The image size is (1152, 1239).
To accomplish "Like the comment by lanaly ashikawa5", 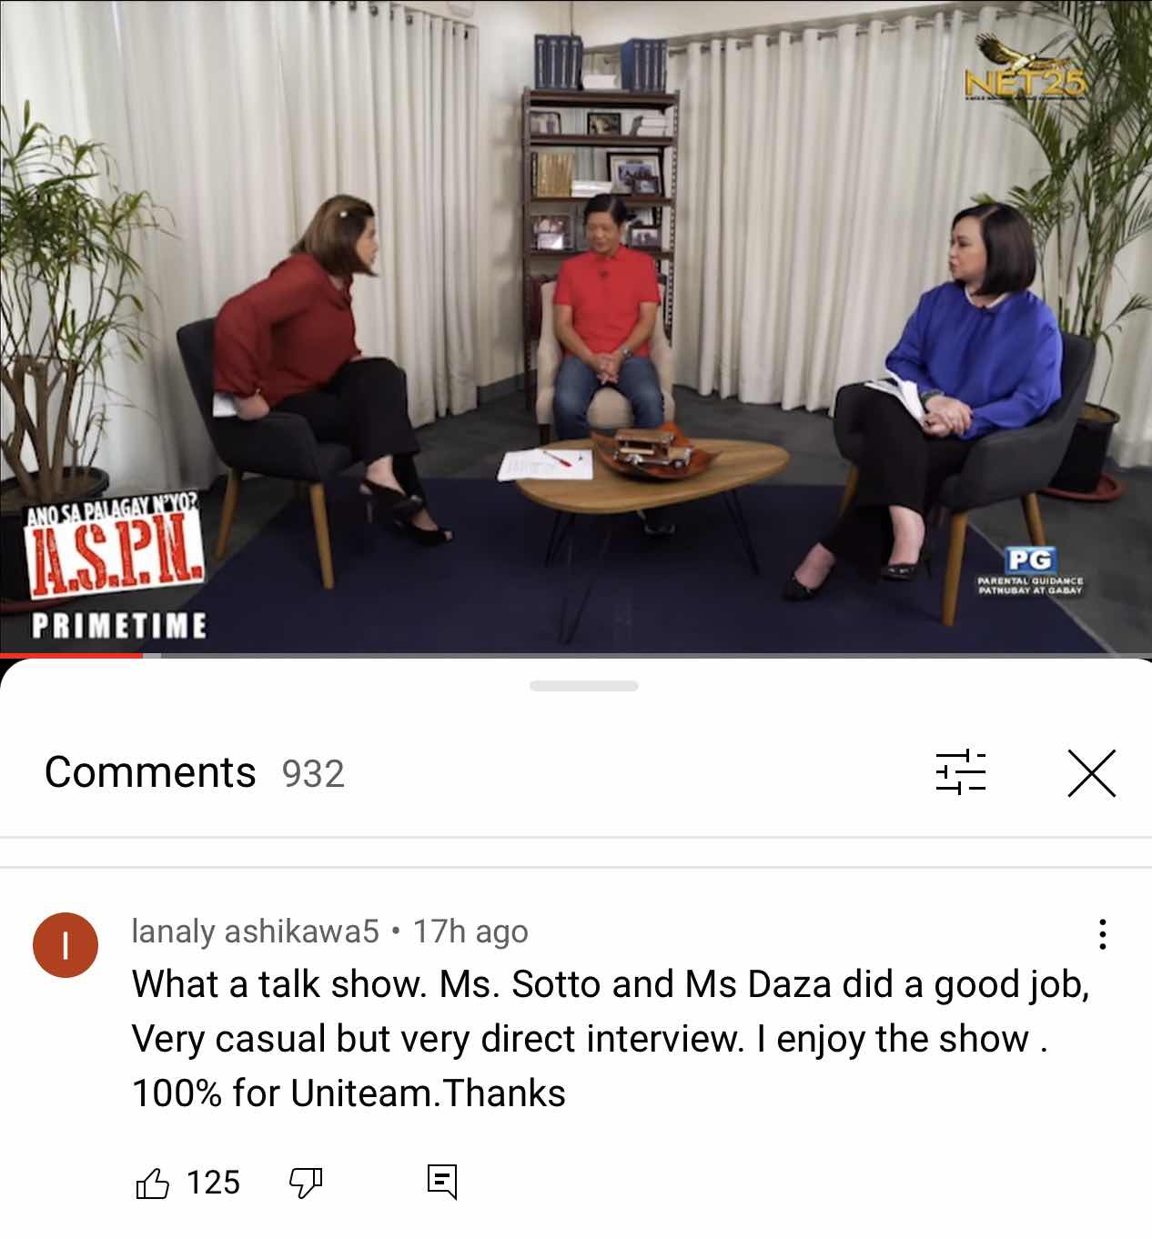I will 152,1183.
